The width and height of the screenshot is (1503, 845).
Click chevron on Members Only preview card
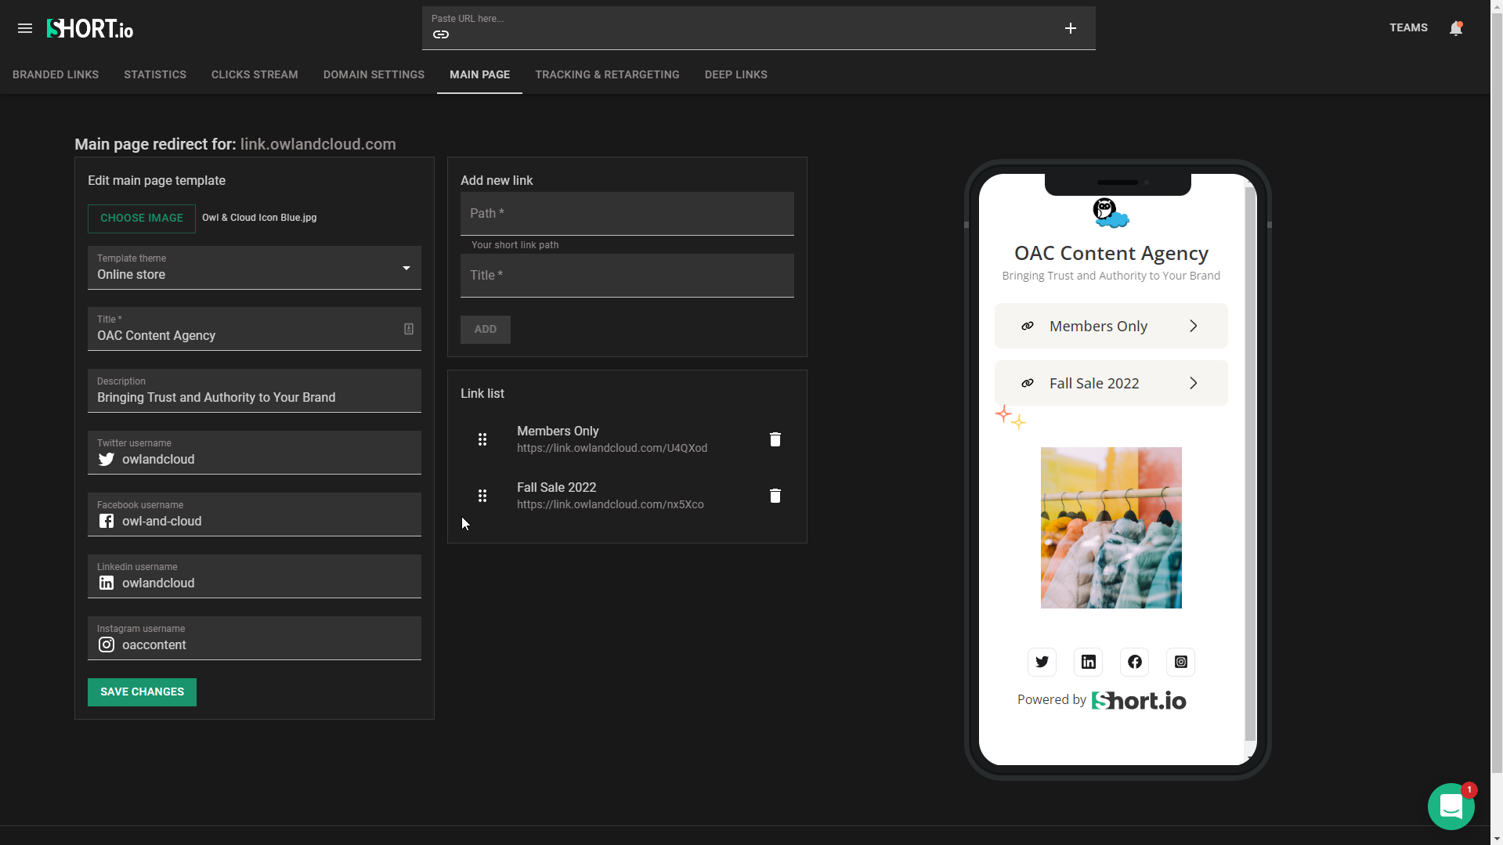[x=1194, y=327]
